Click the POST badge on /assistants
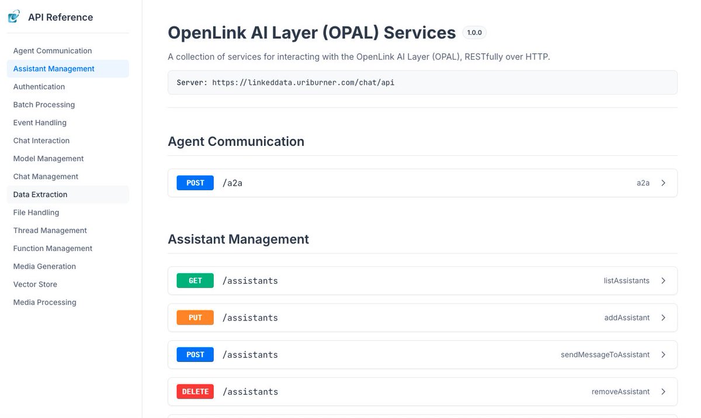The width and height of the screenshot is (701, 418). pos(195,354)
